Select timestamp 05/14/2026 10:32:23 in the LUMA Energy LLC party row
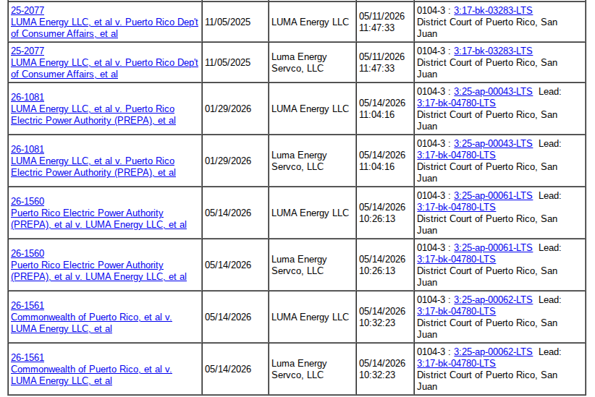The width and height of the screenshot is (595, 397). point(381,317)
